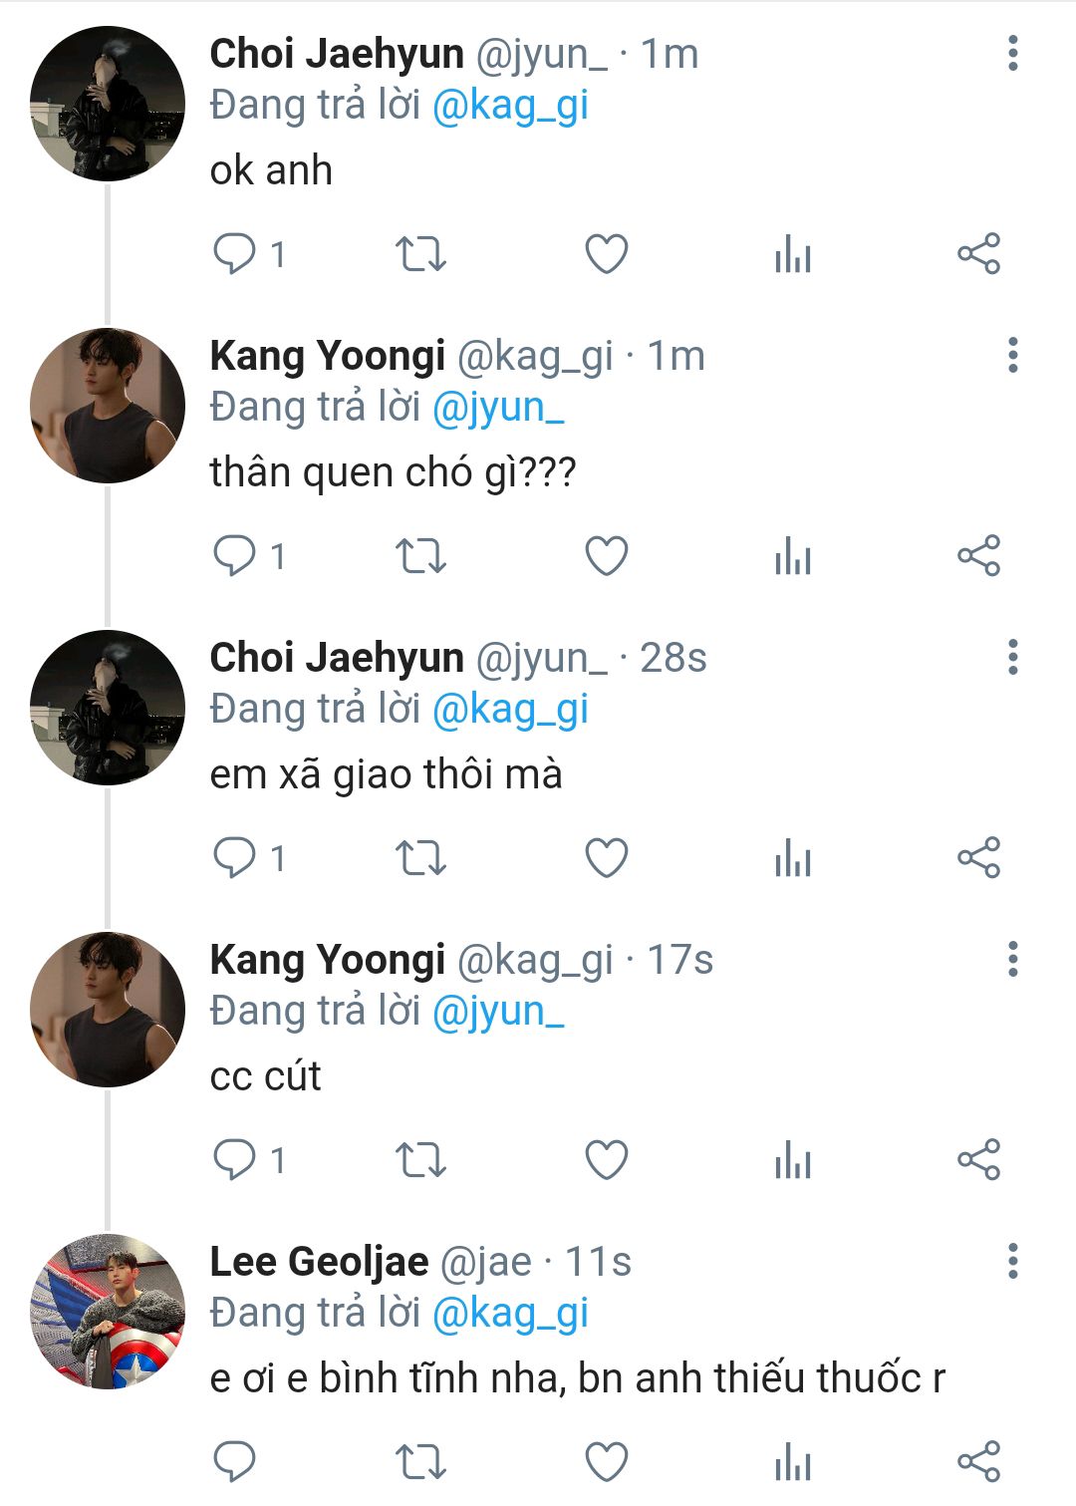Open more options on the "ok anh" tweet
This screenshot has width=1076, height=1506.
(x=1012, y=54)
